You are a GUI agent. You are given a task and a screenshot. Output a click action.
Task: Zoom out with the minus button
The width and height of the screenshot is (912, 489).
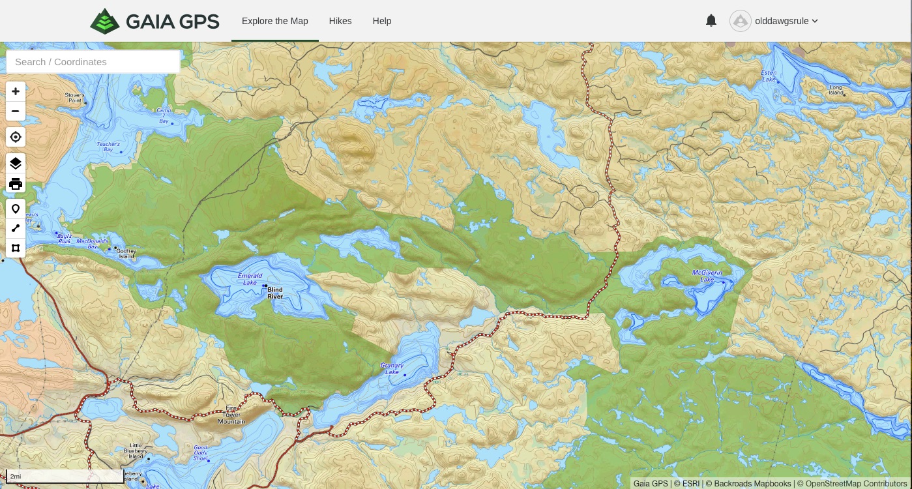(x=16, y=111)
